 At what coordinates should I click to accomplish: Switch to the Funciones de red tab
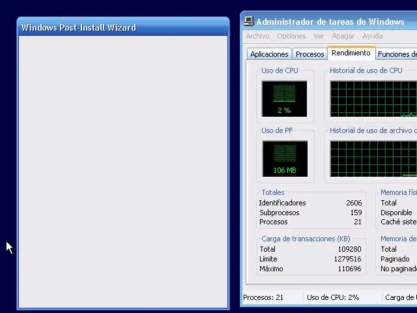click(x=397, y=54)
